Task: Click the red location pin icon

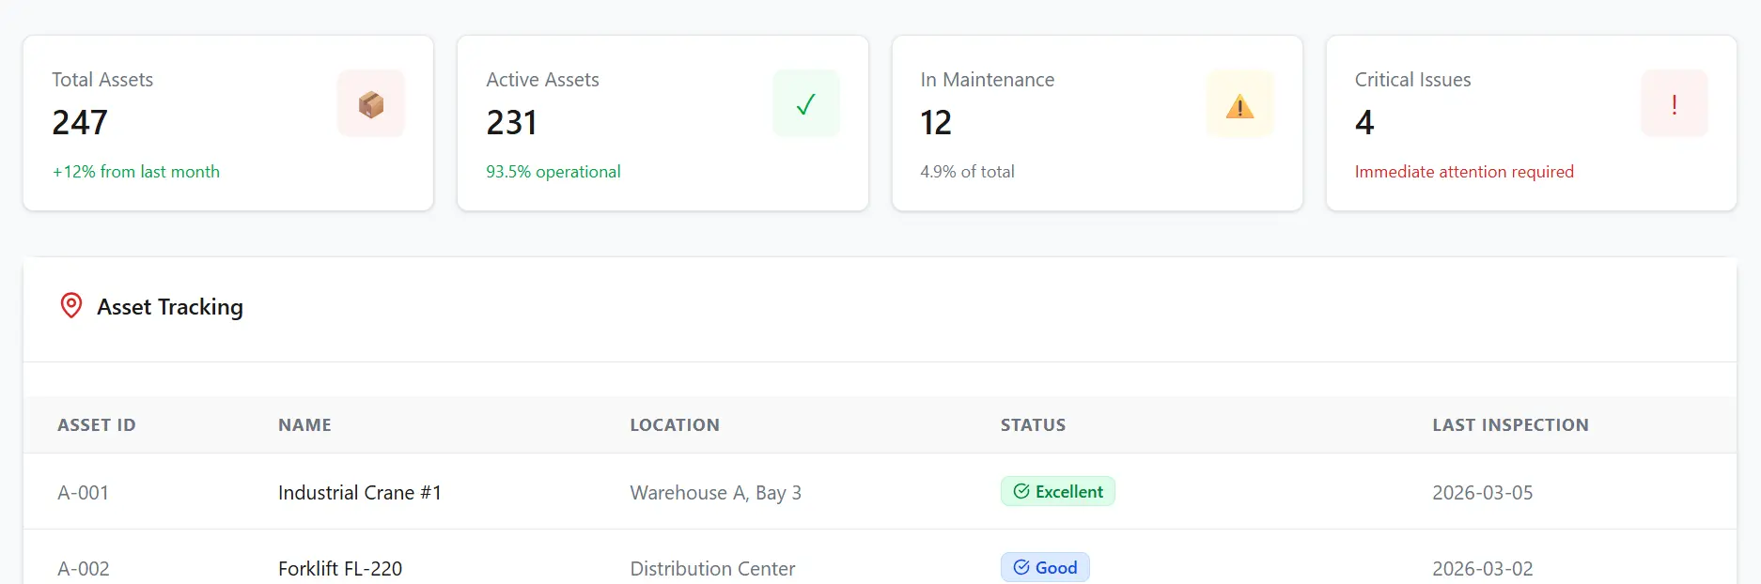Action: coord(71,306)
